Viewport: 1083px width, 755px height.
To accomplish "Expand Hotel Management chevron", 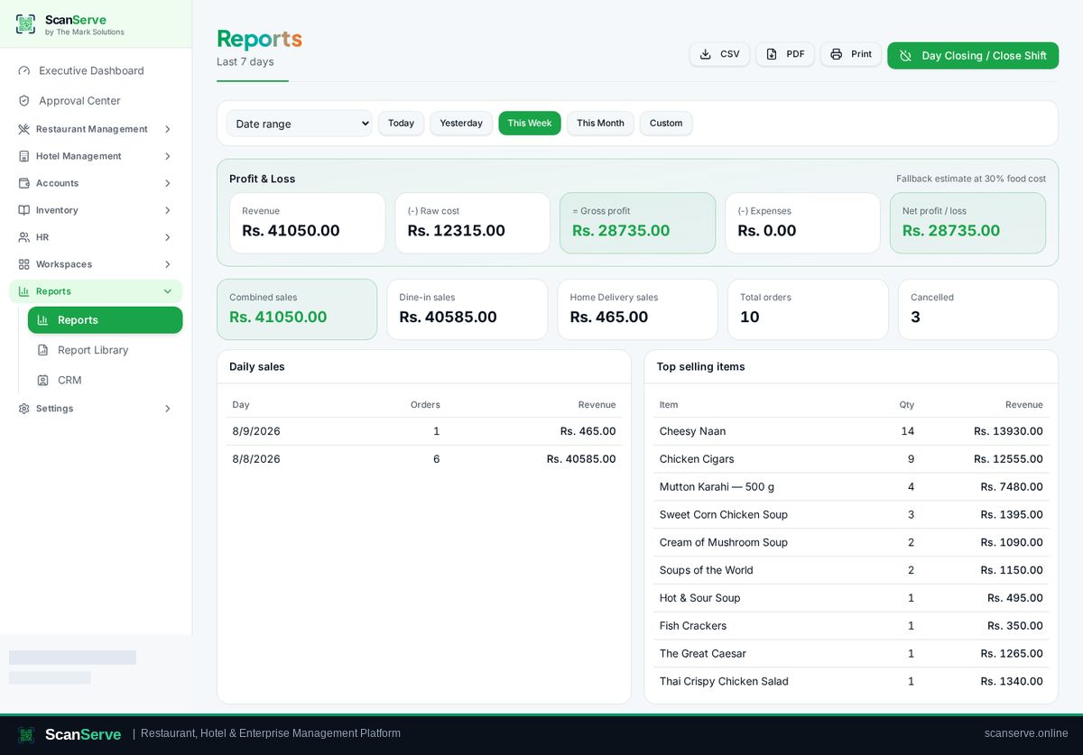I will click(168, 156).
